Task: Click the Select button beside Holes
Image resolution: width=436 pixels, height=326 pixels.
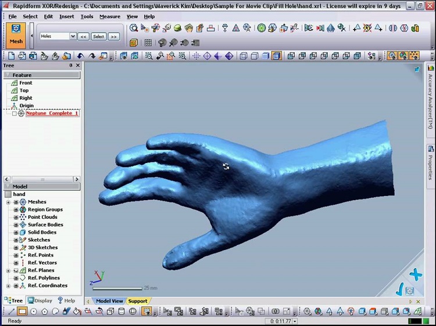Action: click(98, 37)
